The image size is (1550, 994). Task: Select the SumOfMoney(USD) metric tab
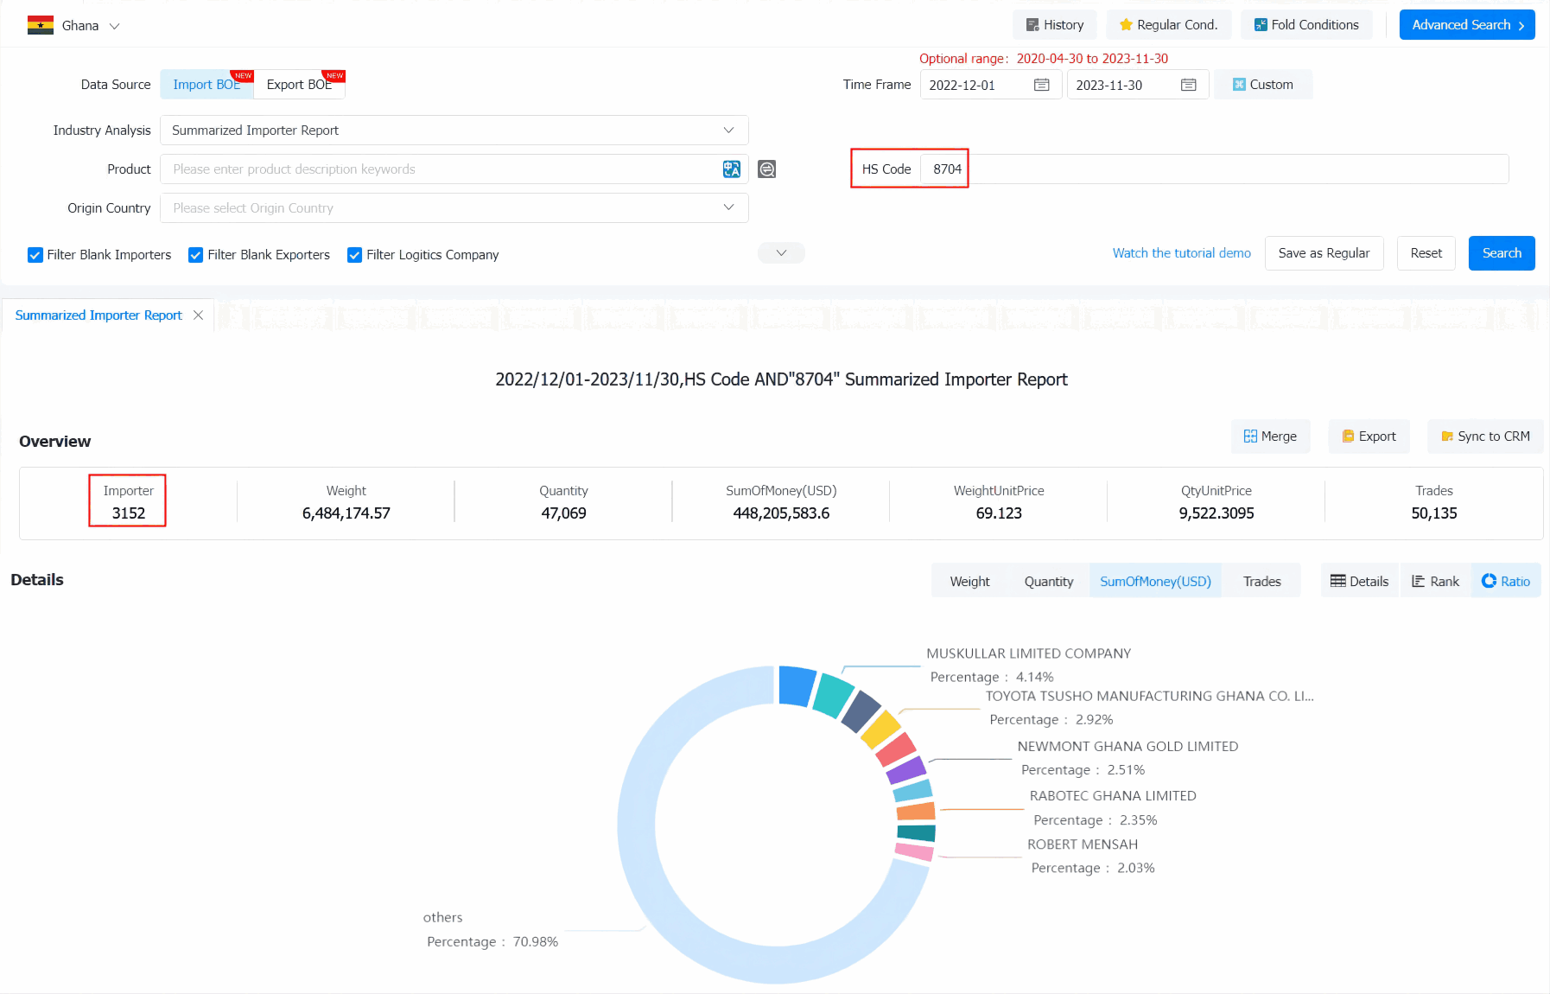coord(1155,582)
